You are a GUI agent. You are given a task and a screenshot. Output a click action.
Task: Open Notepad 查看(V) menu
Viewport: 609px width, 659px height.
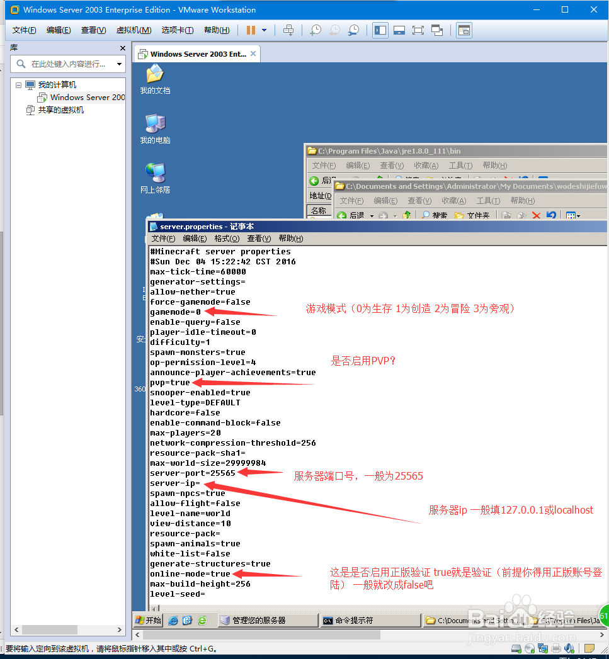(259, 239)
